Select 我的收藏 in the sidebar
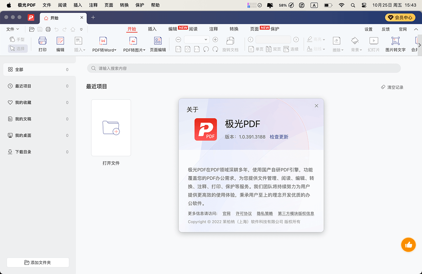422x274 pixels. 38,103
